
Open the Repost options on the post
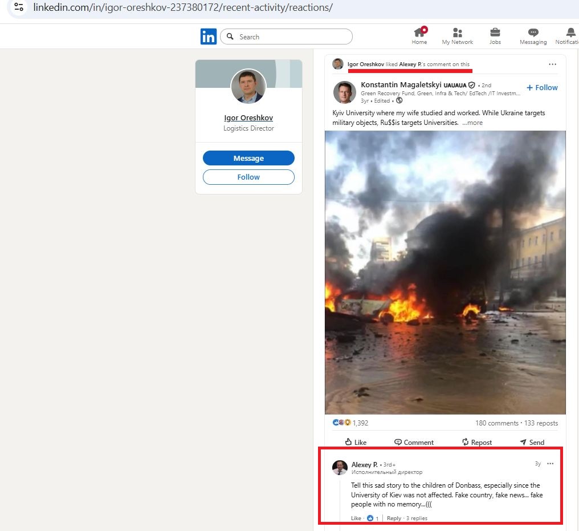[x=477, y=442]
